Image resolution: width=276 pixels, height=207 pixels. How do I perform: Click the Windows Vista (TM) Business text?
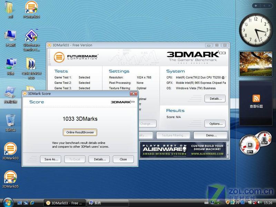pyautogui.click(x=196, y=88)
